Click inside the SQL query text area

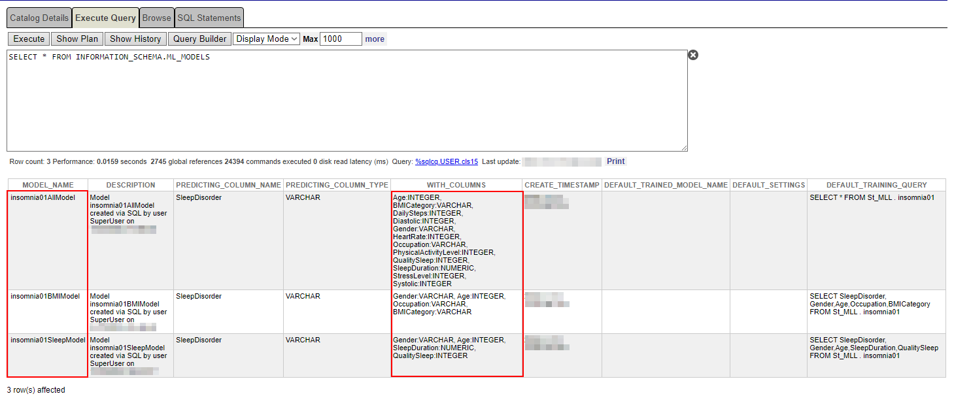347,101
